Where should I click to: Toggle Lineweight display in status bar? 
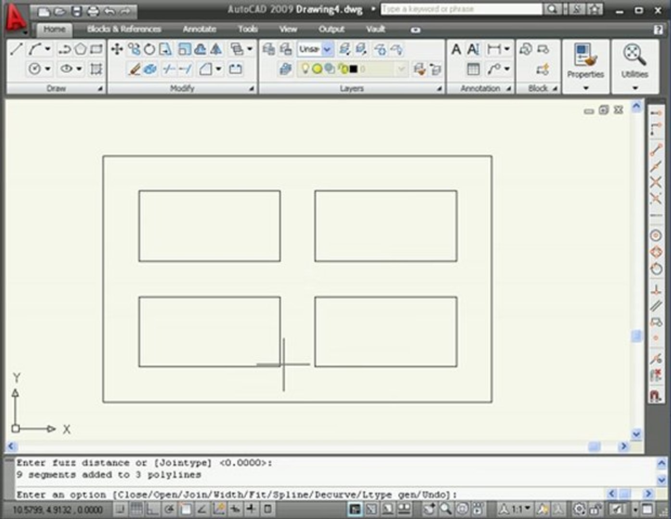click(251, 509)
